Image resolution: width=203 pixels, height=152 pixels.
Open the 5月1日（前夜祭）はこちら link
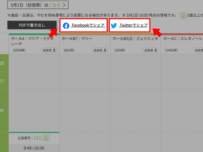38,5
